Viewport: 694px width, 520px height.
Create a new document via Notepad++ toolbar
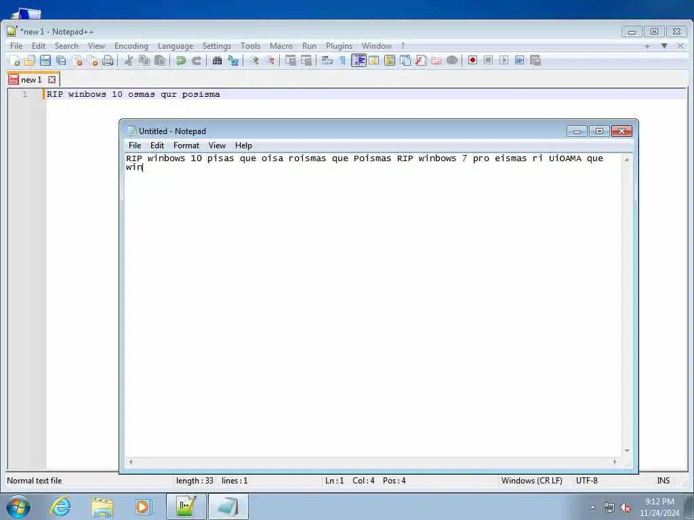pos(15,60)
